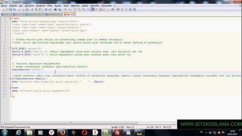Open the Document Map toolbar icon

pyautogui.click(x=100, y=9)
